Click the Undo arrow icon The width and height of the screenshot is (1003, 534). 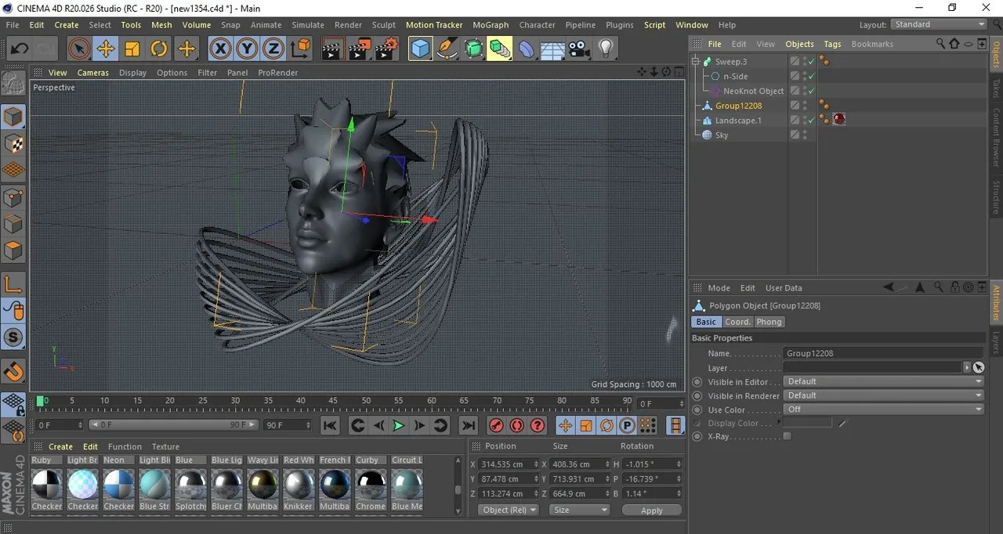[x=19, y=49]
